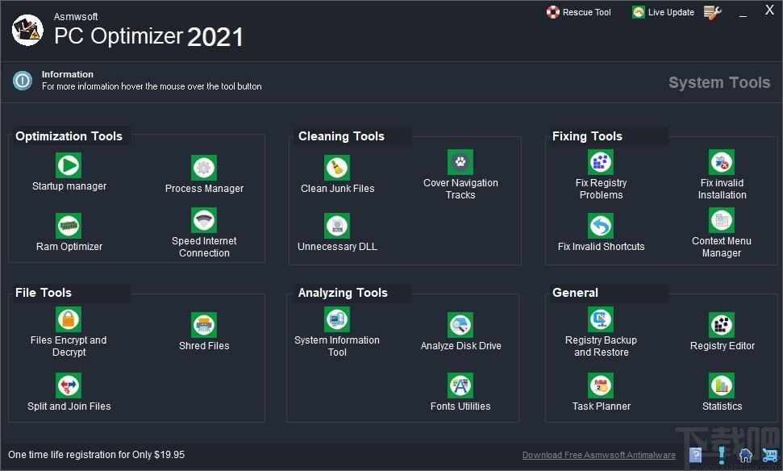Open the Startup manager icon

(x=69, y=165)
